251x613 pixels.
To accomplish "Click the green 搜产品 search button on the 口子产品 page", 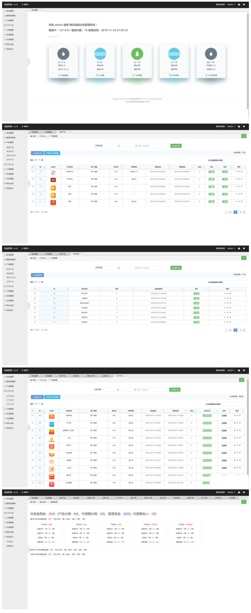I will pos(175,389).
